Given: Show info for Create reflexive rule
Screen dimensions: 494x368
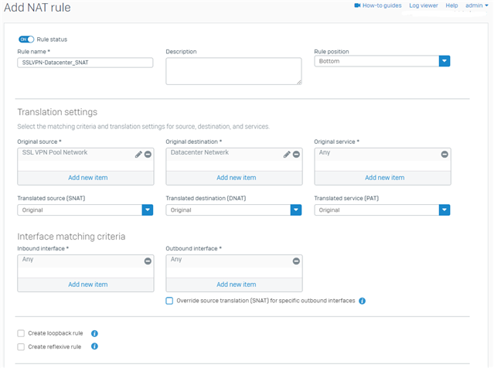Looking at the screenshot, I should pos(94,346).
